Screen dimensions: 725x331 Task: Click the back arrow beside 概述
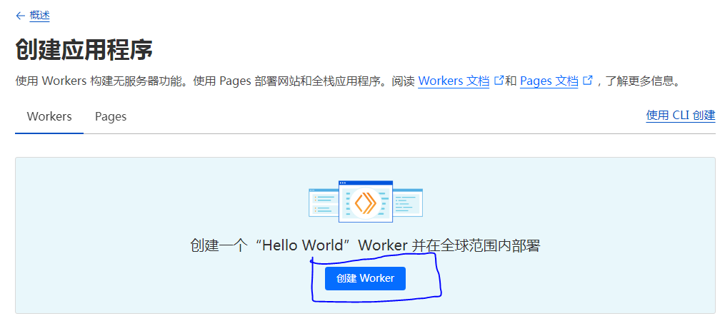tap(20, 16)
